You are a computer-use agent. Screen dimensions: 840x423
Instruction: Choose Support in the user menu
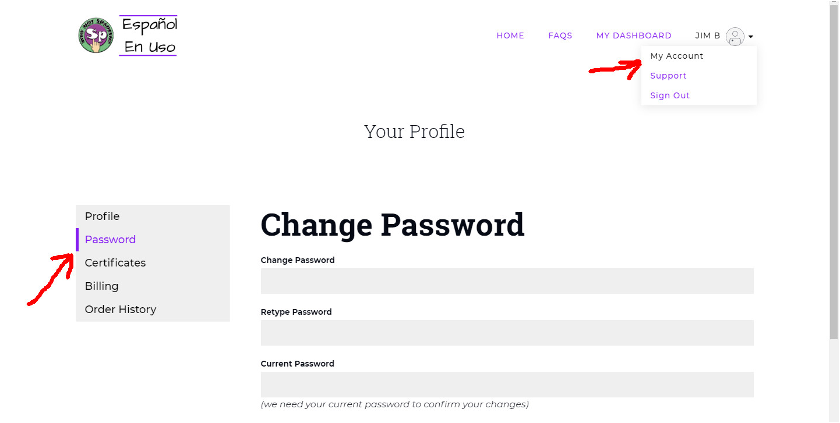[x=668, y=76]
